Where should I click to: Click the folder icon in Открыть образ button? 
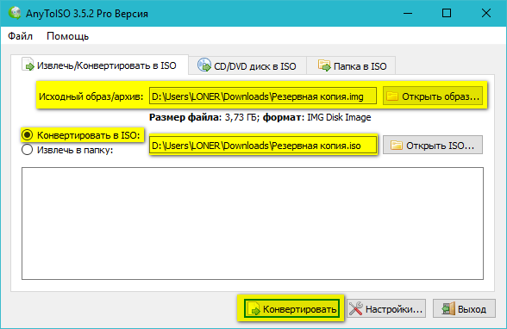(x=392, y=96)
